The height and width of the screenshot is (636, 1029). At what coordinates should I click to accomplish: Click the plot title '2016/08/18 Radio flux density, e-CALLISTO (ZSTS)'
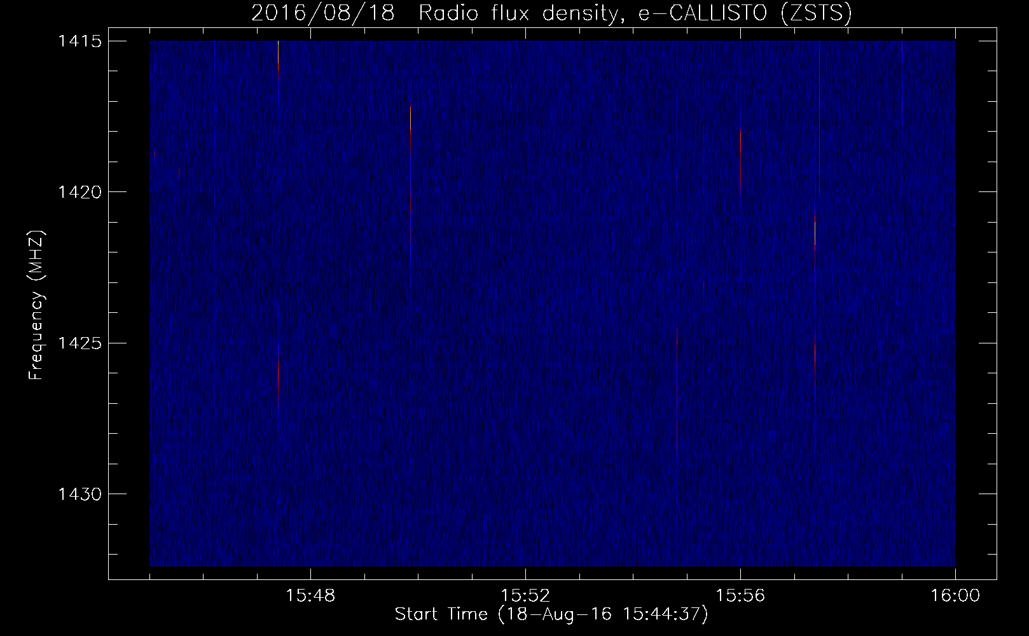coord(551,13)
